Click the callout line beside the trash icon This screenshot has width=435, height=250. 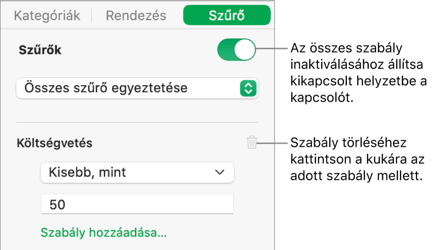tap(273, 142)
